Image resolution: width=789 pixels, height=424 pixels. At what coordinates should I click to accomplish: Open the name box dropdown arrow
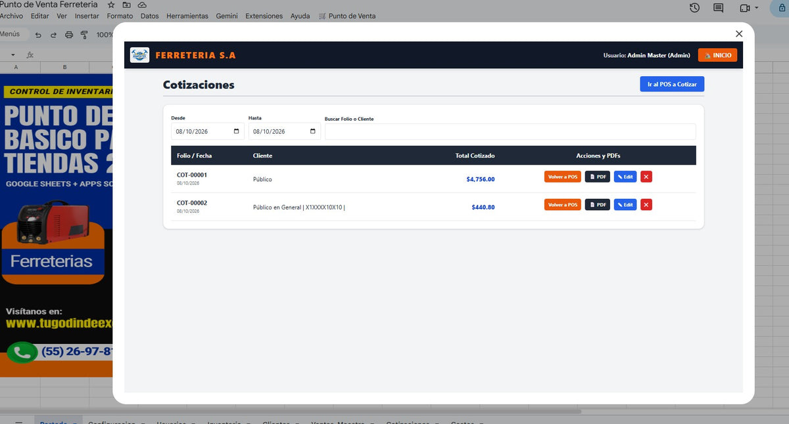(12, 54)
